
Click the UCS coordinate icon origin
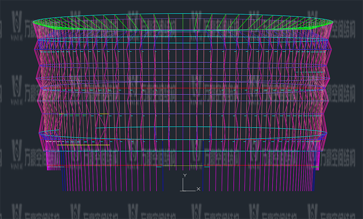tap(183, 190)
